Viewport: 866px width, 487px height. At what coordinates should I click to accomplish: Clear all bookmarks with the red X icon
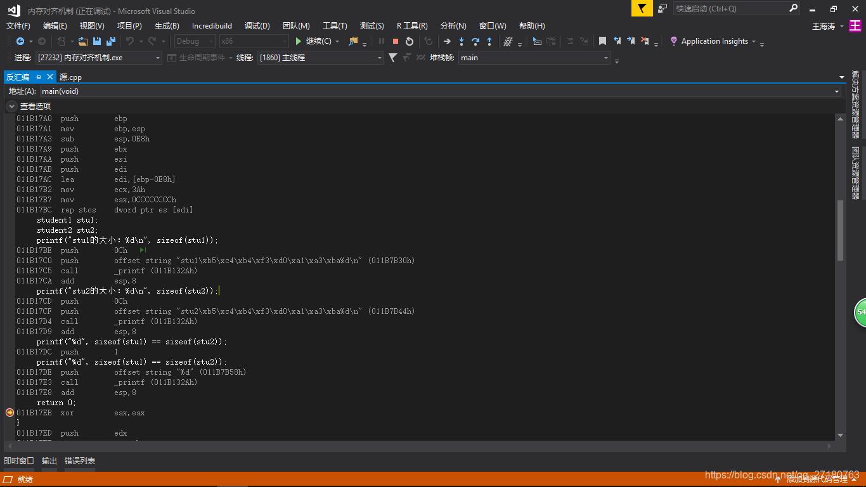point(645,41)
